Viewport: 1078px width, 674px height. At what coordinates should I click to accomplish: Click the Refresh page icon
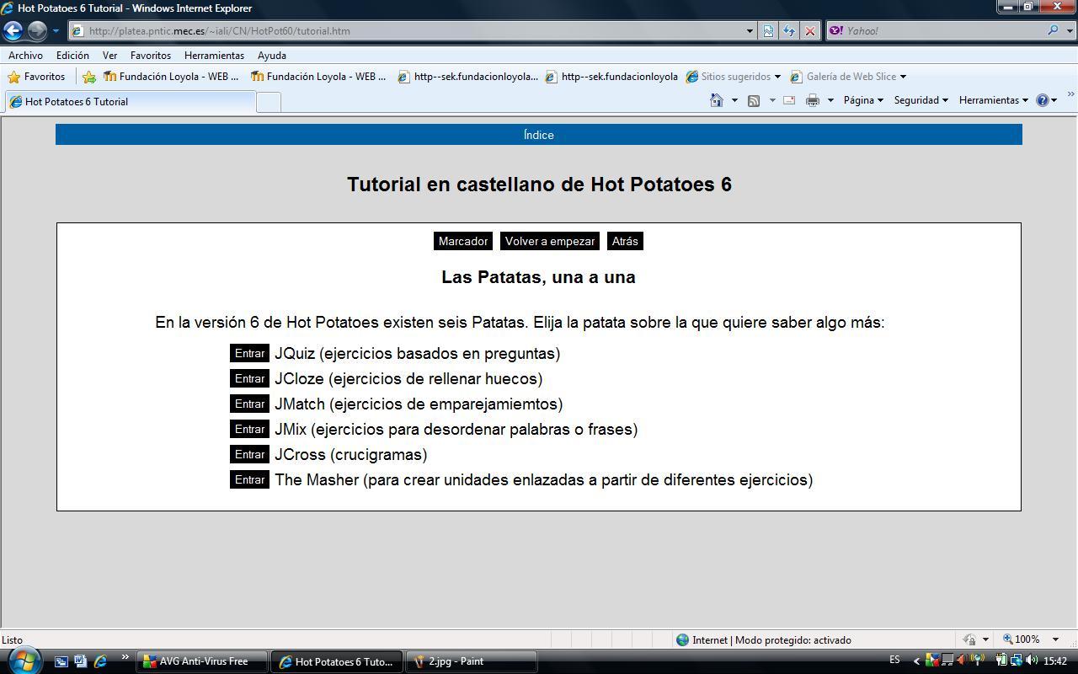789,30
